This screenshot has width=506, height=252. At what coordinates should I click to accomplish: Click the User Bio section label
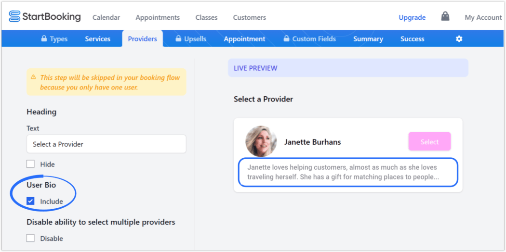[x=41, y=185]
